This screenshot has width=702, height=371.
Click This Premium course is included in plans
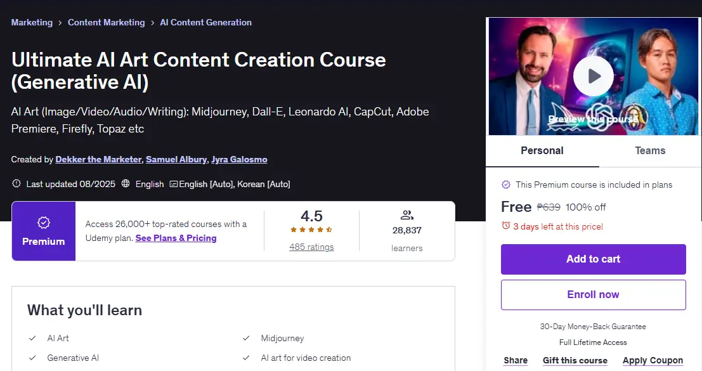(594, 185)
